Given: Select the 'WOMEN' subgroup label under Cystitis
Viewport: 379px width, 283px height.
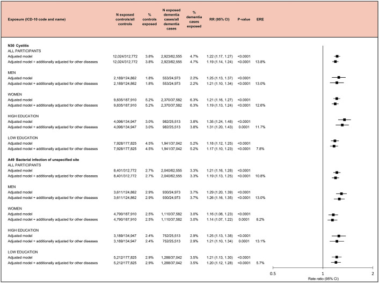Looking at the screenshot, I should pos(14,94).
